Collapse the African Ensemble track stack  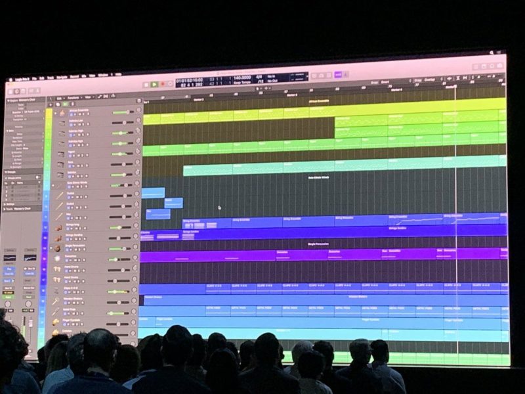pyautogui.click(x=56, y=114)
